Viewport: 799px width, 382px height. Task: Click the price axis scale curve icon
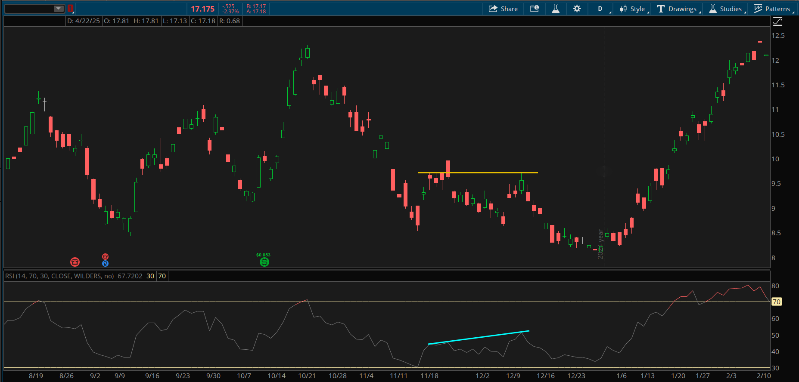(x=777, y=22)
